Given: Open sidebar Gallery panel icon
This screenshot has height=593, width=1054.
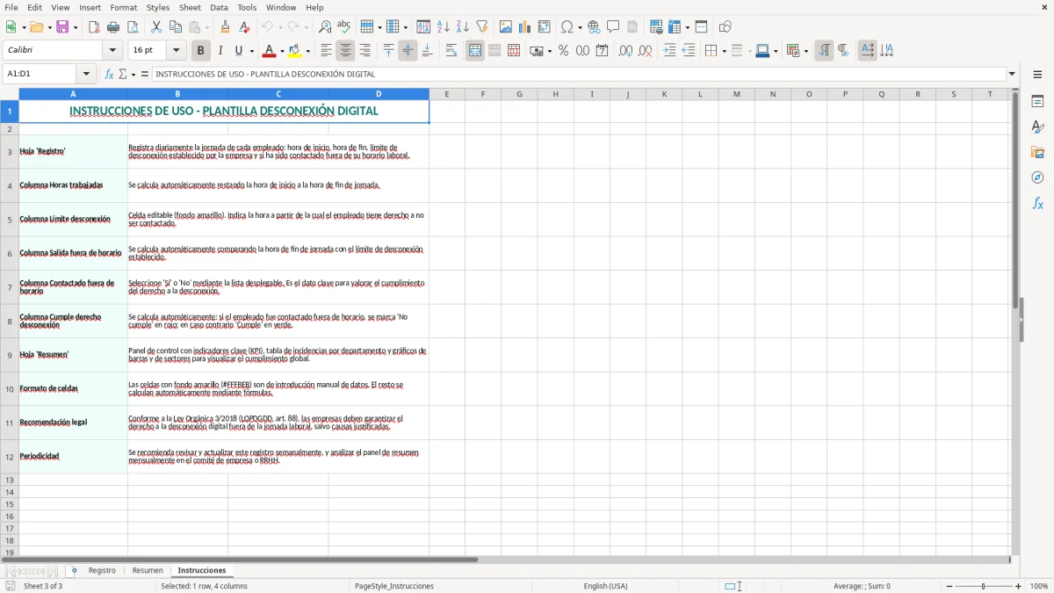Looking at the screenshot, I should 1037,153.
